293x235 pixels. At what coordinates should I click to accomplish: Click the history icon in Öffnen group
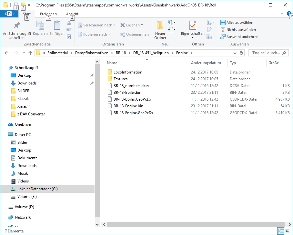(x=209, y=37)
